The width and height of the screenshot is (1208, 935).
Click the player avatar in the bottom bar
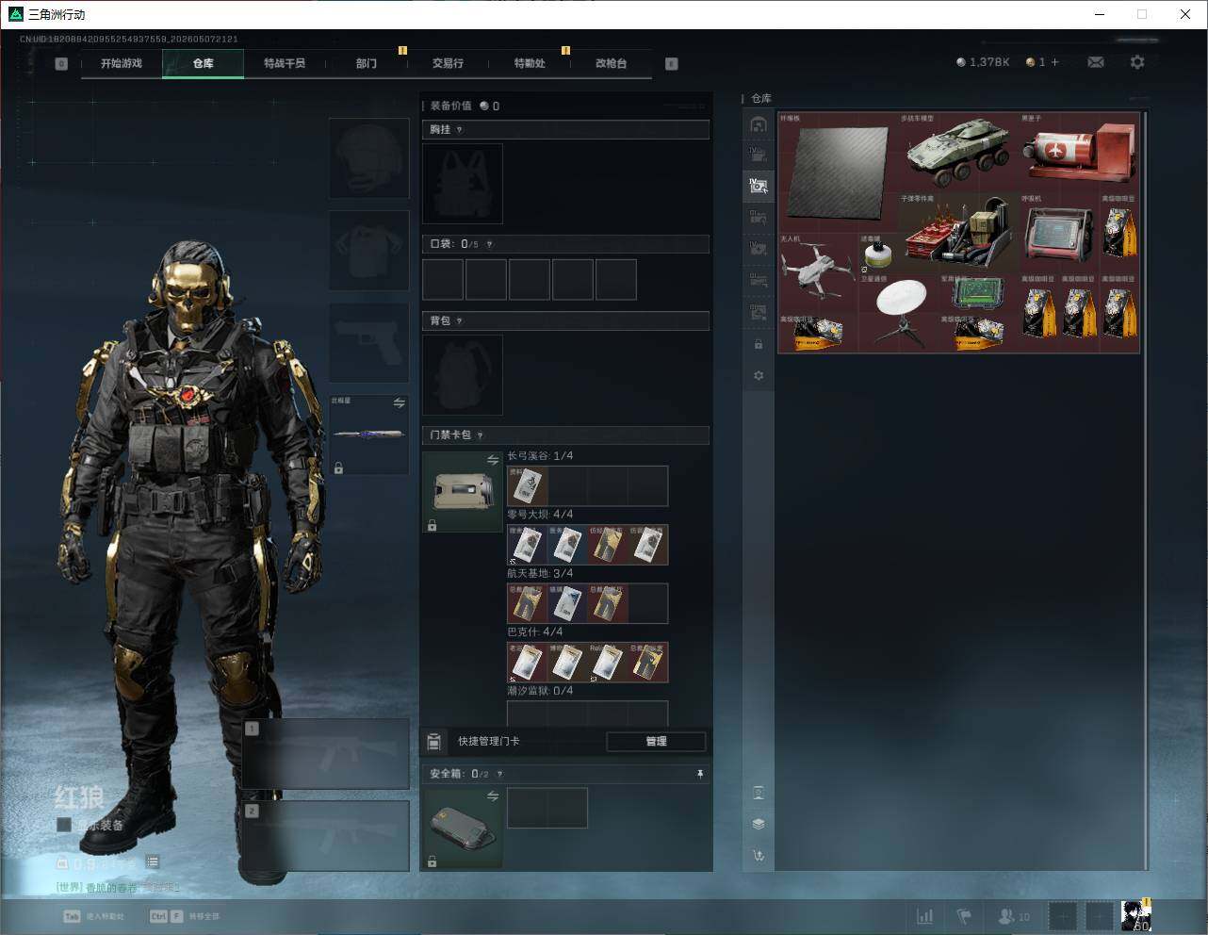pyautogui.click(x=1136, y=915)
